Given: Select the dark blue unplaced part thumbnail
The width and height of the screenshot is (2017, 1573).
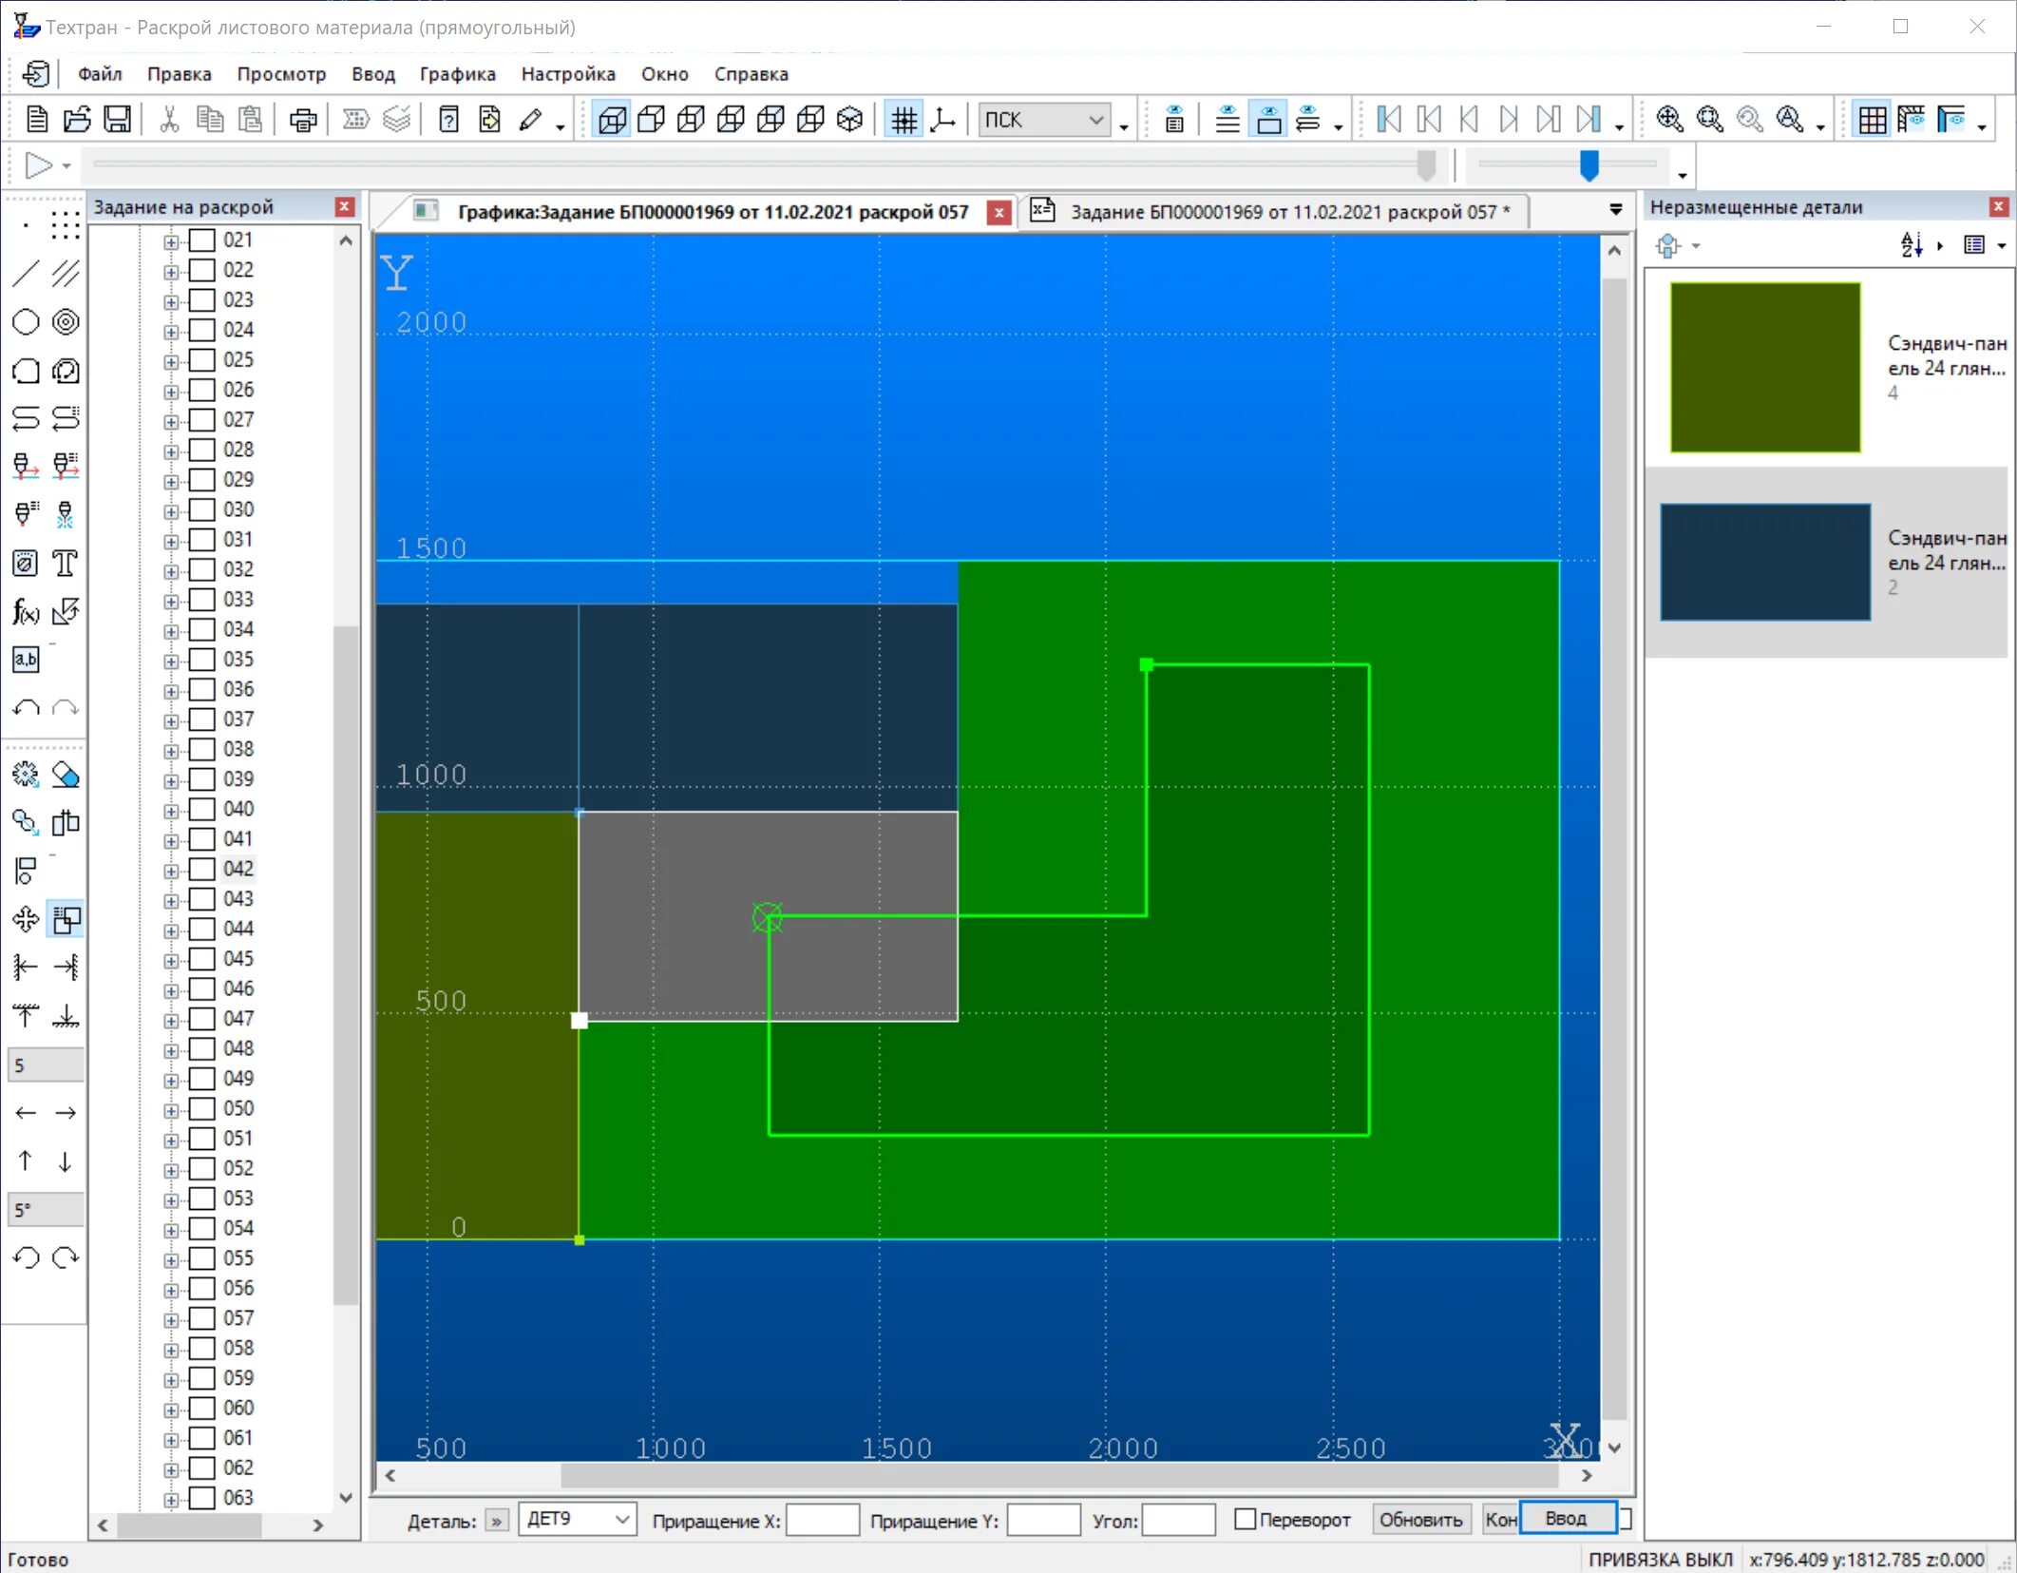Looking at the screenshot, I should click(x=1765, y=562).
